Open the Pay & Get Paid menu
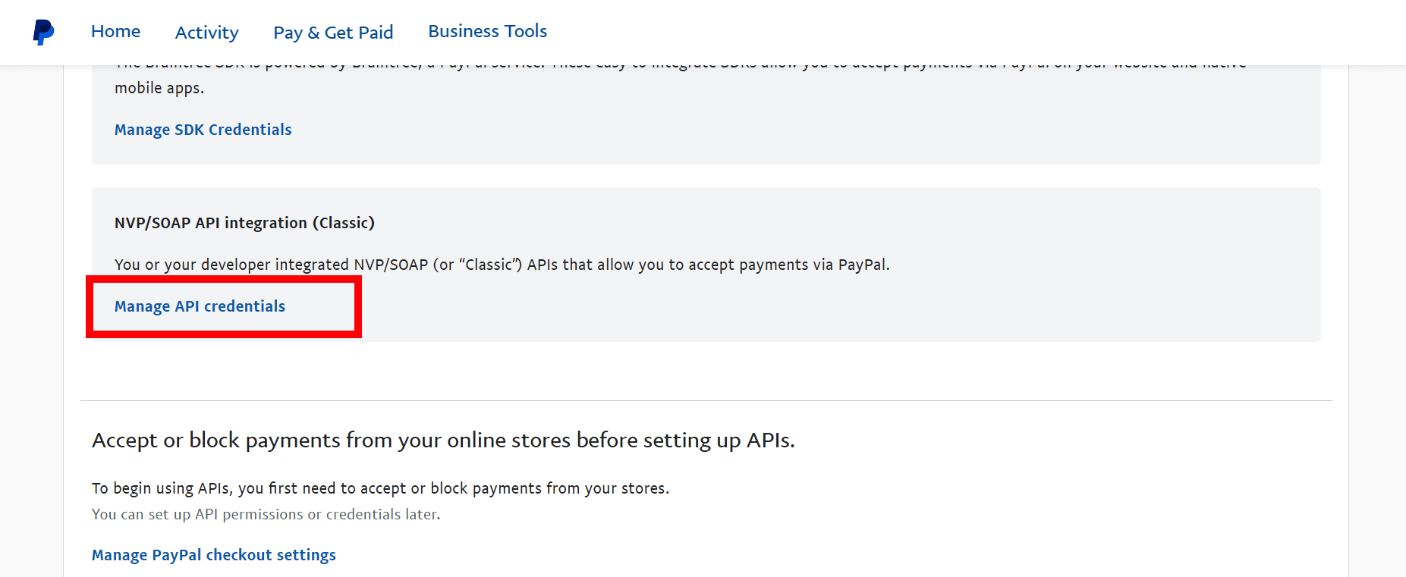 (333, 33)
